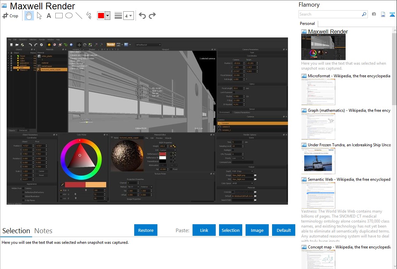This screenshot has height=269, width=397.
Task: Click the red annotation color swatch
Action: click(101, 16)
